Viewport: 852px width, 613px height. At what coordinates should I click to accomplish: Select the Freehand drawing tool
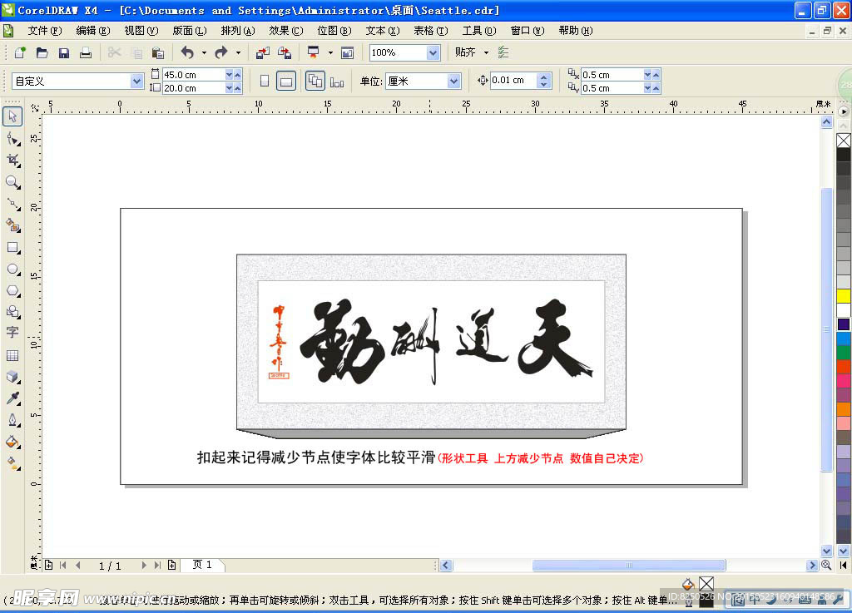click(x=12, y=204)
